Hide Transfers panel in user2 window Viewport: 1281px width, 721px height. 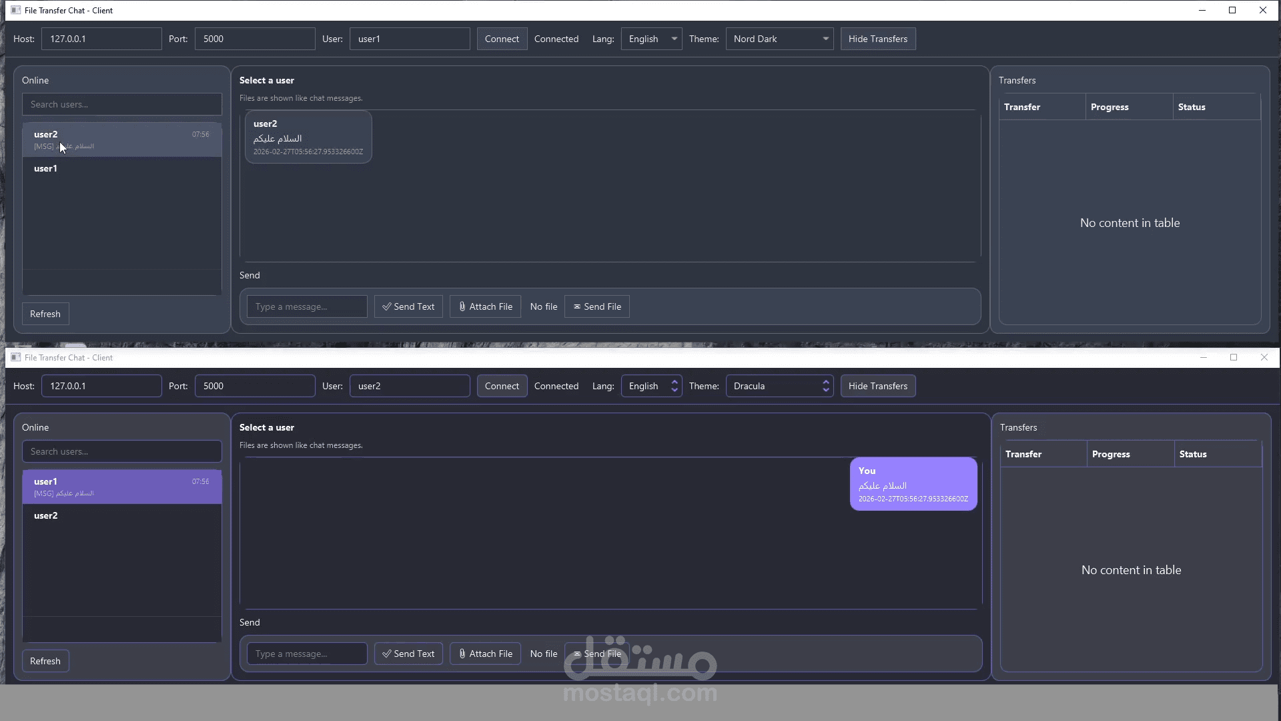[x=877, y=386]
